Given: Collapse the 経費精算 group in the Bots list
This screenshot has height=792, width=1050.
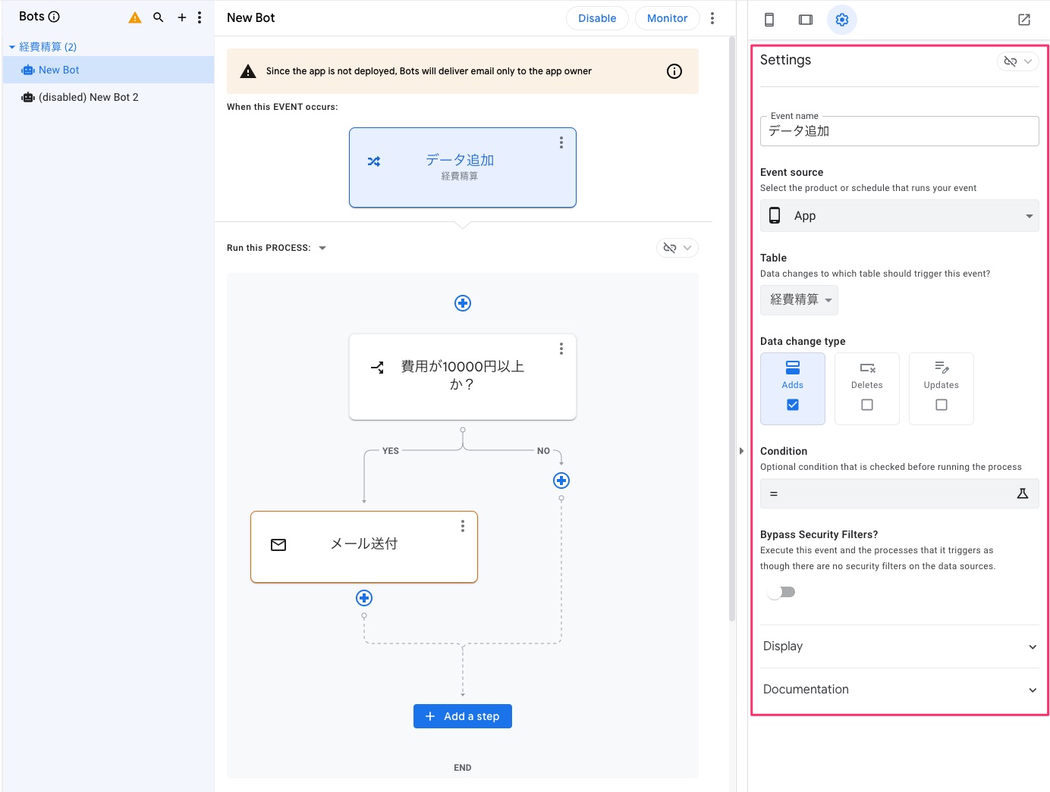Looking at the screenshot, I should point(11,46).
